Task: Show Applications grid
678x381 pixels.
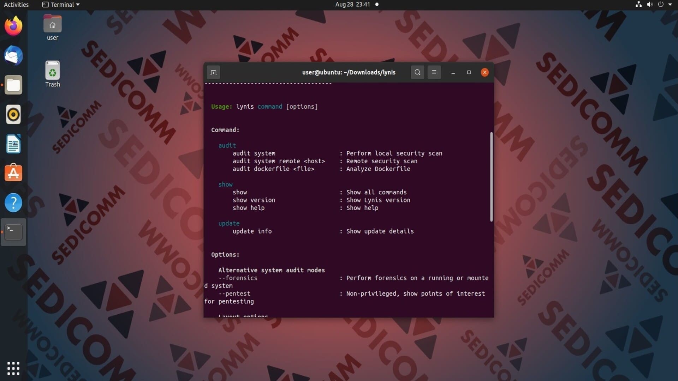Action: click(x=13, y=368)
